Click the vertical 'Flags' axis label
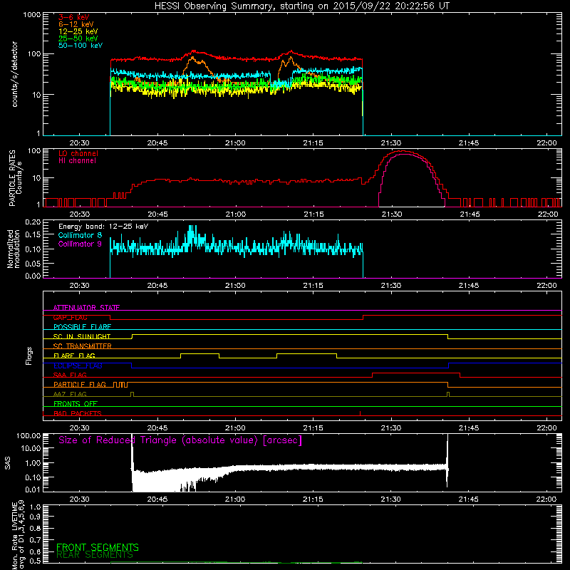The height and width of the screenshot is (570, 570). pos(29,356)
